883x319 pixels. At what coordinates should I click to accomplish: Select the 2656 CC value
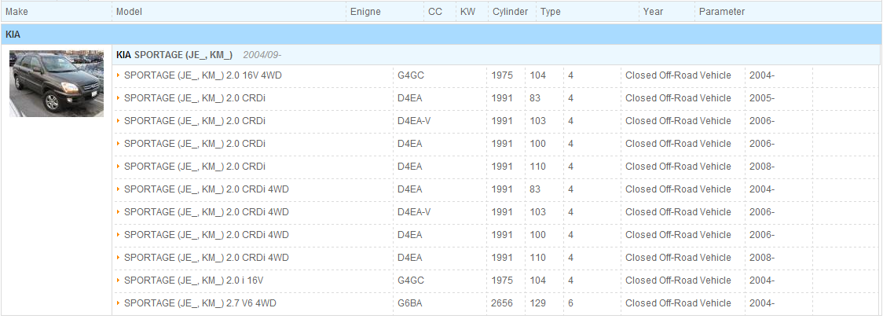[x=502, y=303]
